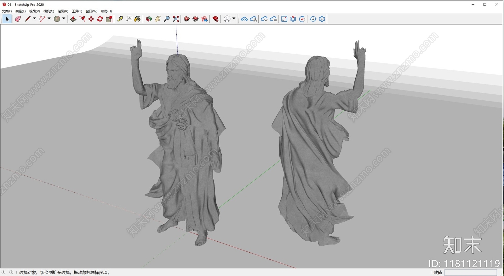Select the Circle shape tool
The image size is (504, 276).
[57, 19]
